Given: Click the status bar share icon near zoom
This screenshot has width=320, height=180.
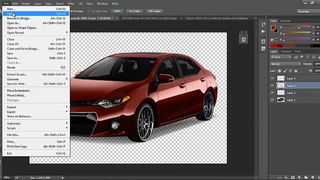Looking at the screenshot, I should (x=16, y=178).
